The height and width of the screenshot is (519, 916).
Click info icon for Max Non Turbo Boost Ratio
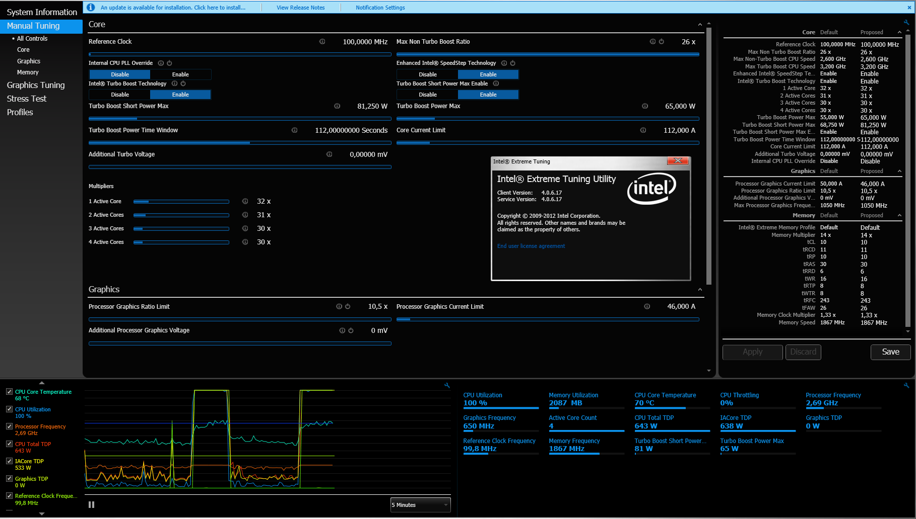(652, 42)
